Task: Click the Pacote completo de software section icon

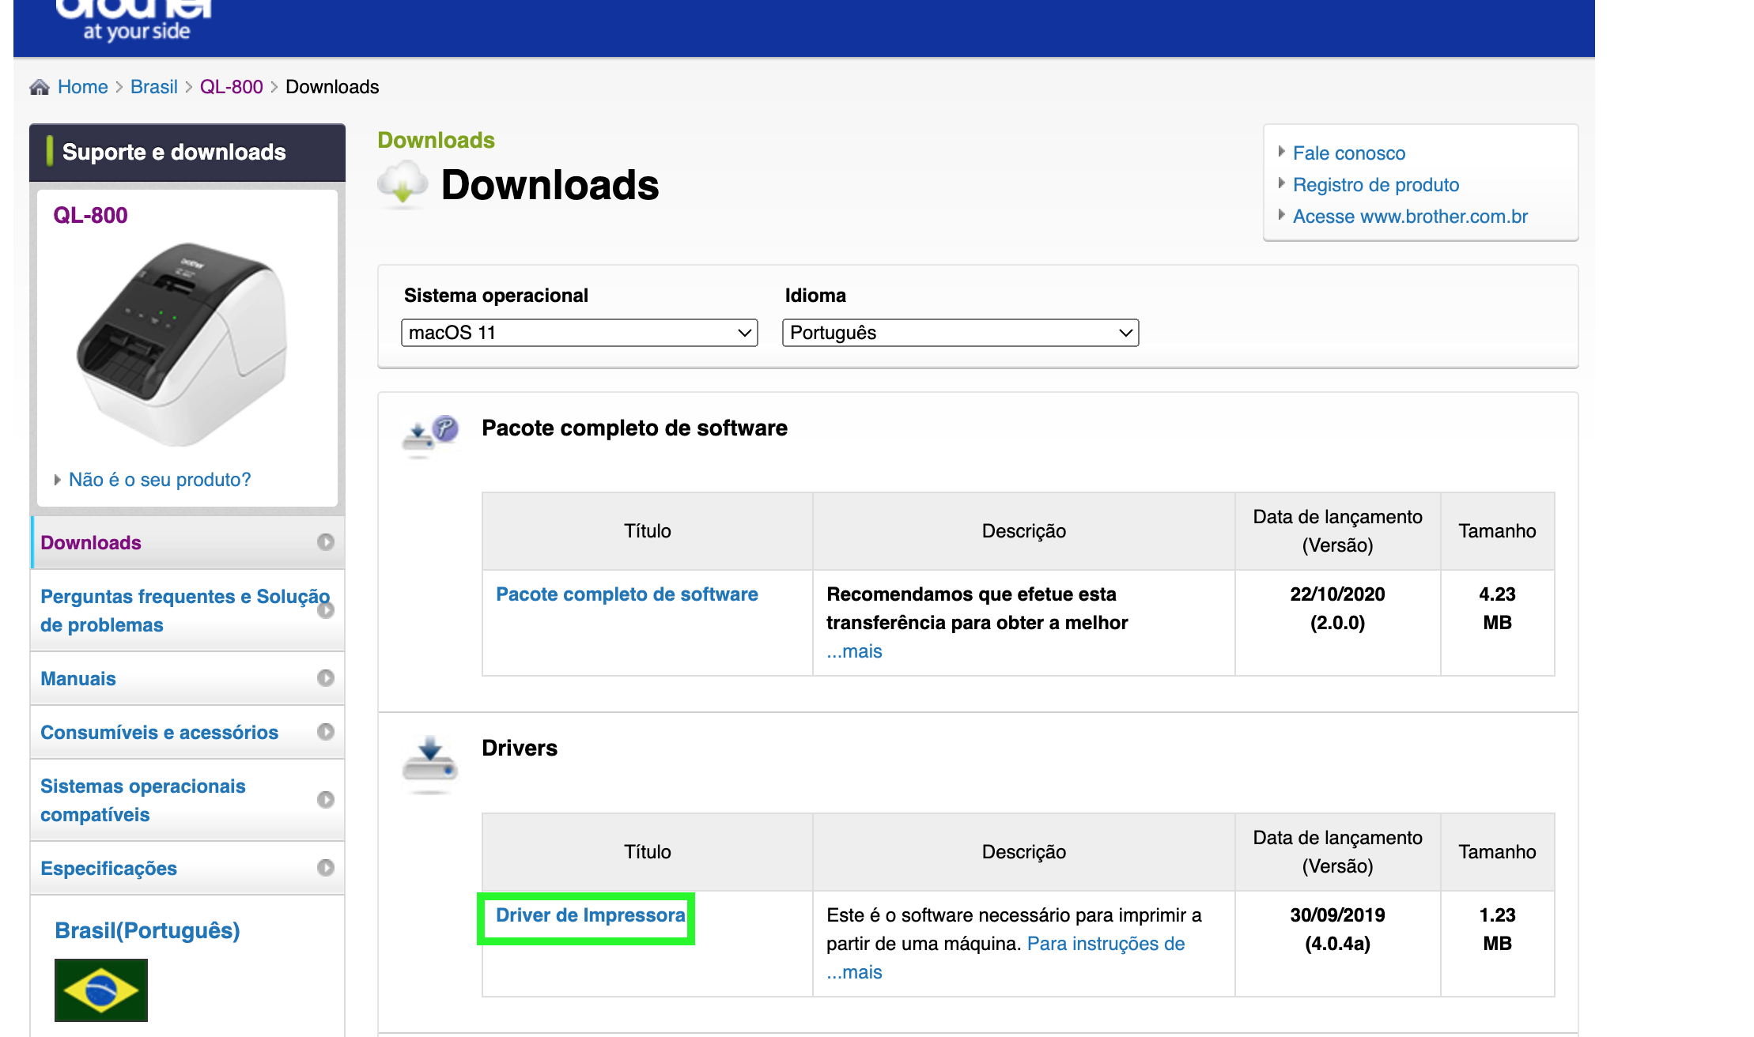Action: [x=430, y=435]
